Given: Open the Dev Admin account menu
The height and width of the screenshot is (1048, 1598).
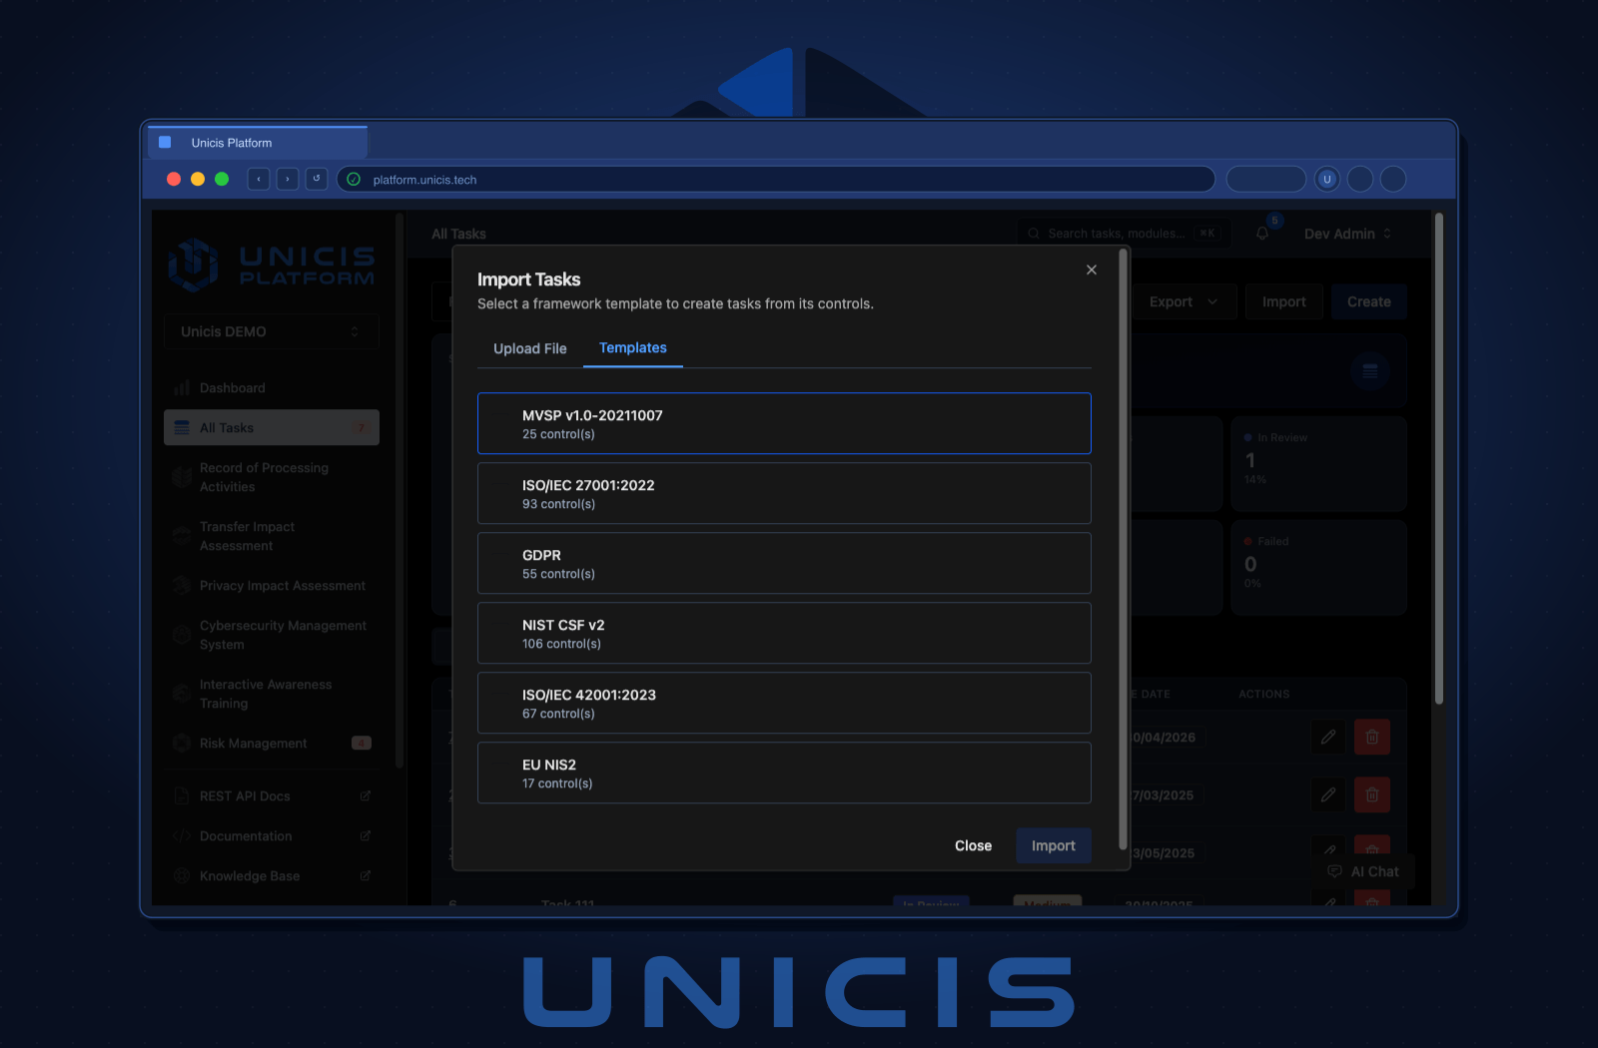Looking at the screenshot, I should (x=1347, y=234).
